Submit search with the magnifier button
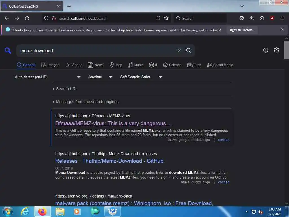The height and width of the screenshot is (217, 289). pos(189,51)
